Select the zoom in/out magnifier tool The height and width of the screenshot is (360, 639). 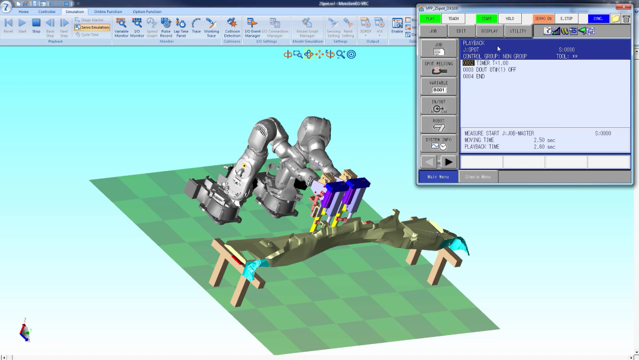(340, 54)
